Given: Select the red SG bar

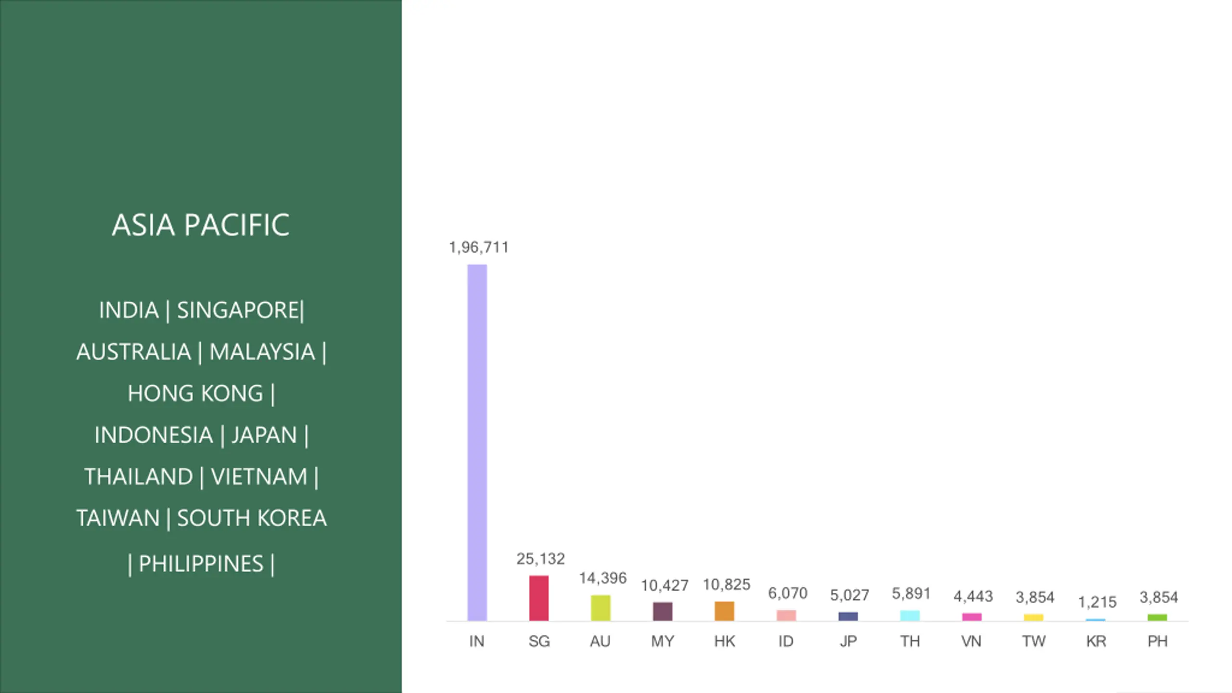Looking at the screenshot, I should 539,598.
